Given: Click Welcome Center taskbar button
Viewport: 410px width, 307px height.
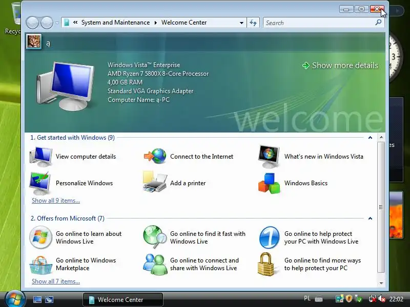Looking at the screenshot, I should point(123,299).
